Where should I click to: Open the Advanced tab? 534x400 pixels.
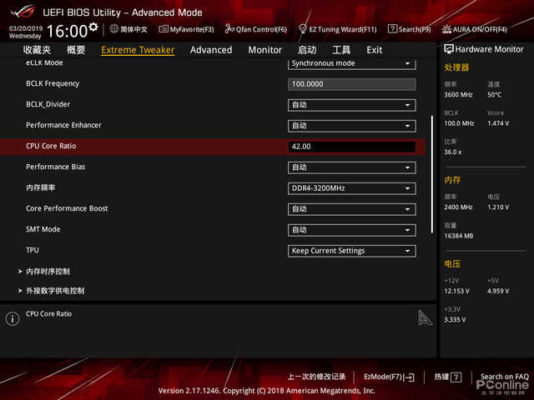211,50
